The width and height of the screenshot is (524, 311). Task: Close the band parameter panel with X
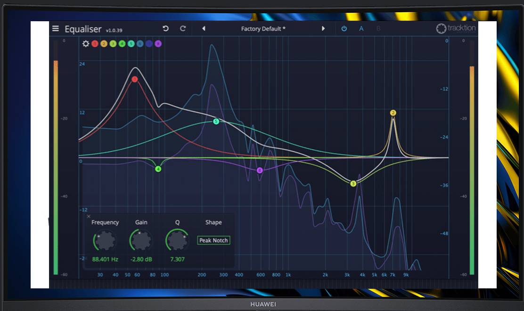pos(89,216)
